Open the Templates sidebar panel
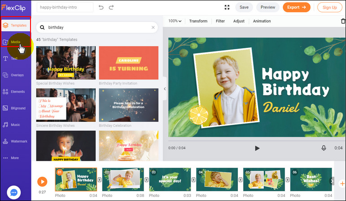Image resolution: width=346 pixels, height=201 pixels. click(15, 26)
